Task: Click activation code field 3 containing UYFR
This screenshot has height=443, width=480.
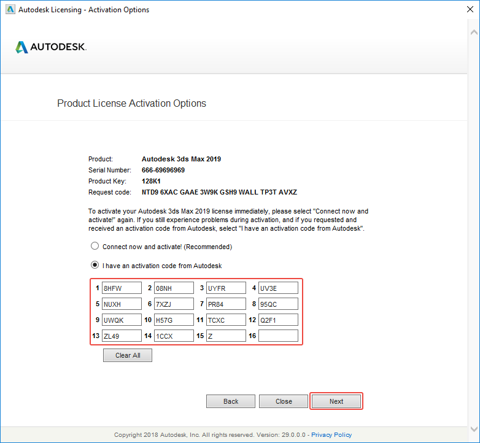Action: [x=226, y=288]
